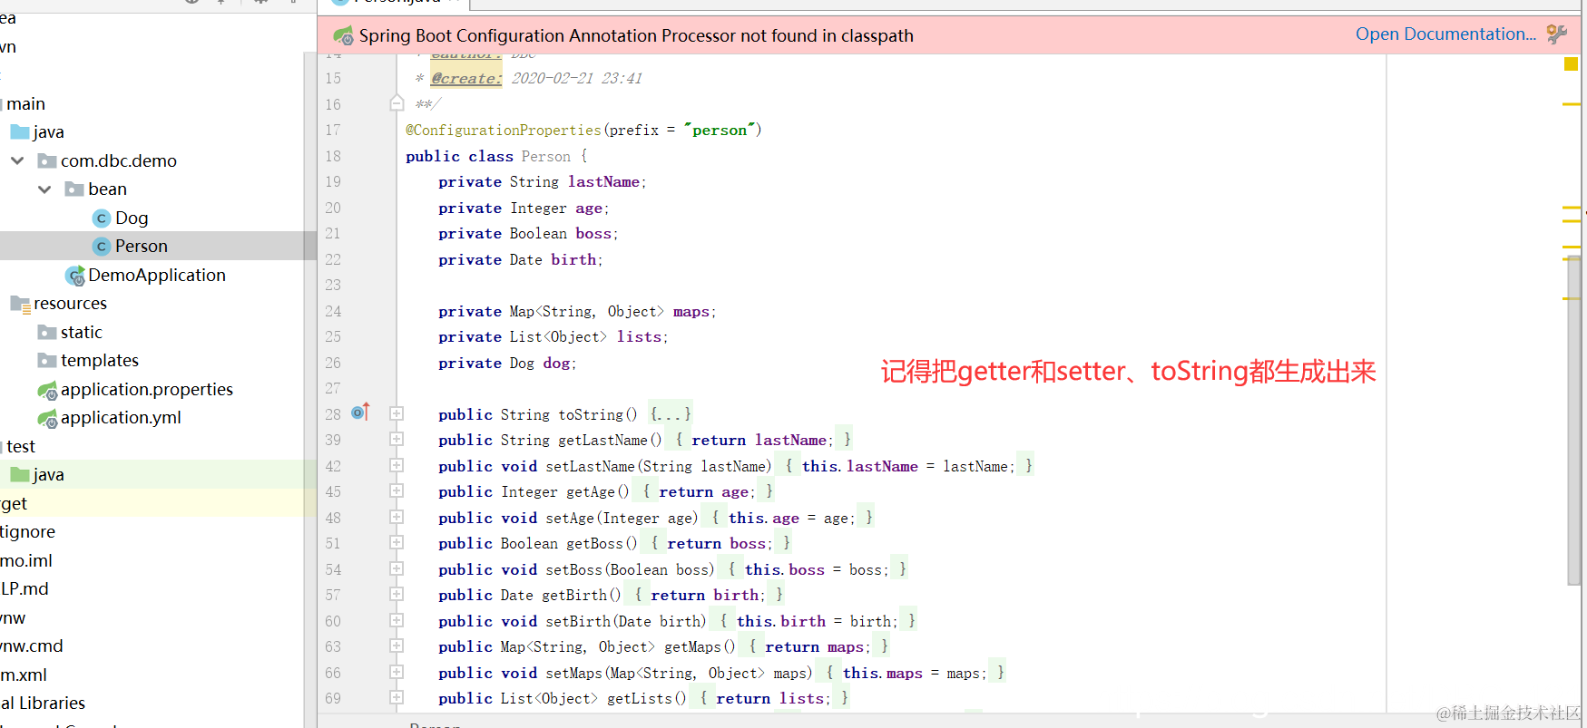Expand the folded getLastName method
1587x728 pixels.
coord(397,439)
